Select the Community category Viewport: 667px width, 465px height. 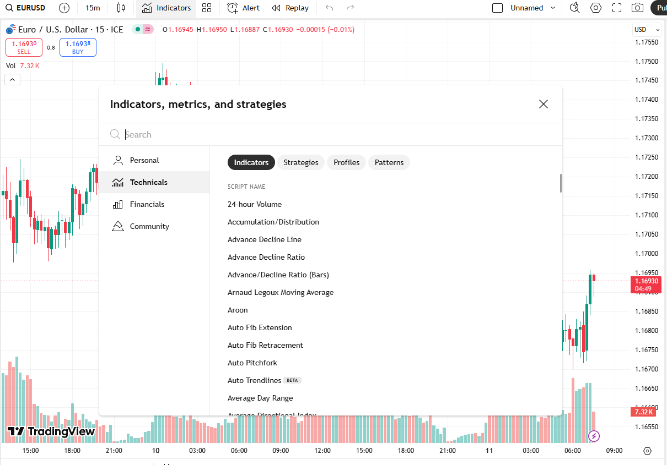pyautogui.click(x=154, y=226)
